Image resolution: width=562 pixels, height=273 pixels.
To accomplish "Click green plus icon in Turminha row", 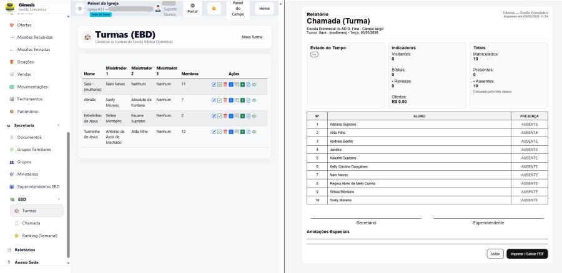I will pos(243,132).
